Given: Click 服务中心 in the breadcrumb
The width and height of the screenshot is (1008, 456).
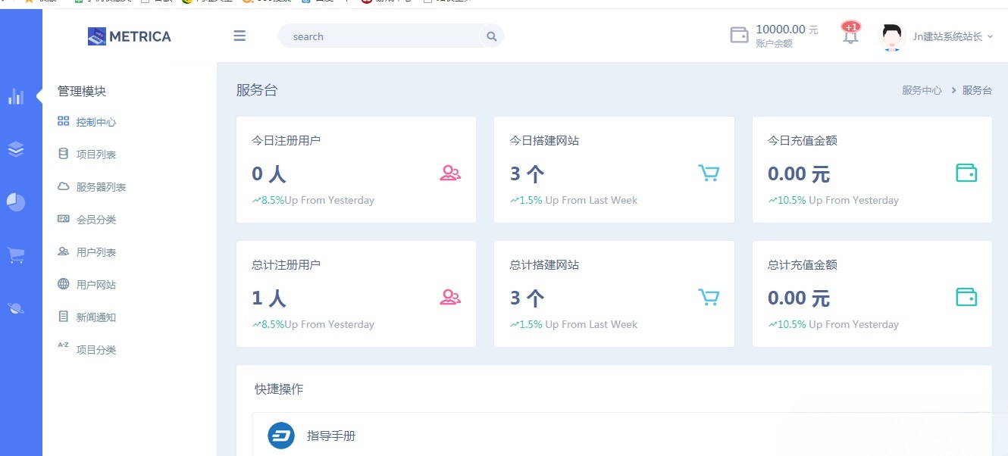Looking at the screenshot, I should (x=921, y=89).
